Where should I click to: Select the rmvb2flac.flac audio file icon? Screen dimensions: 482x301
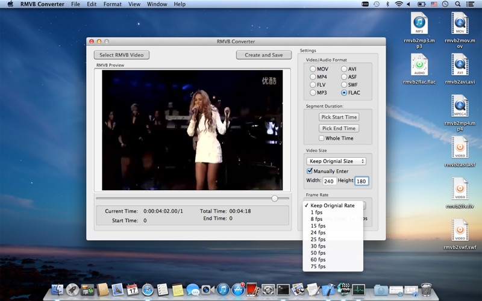click(419, 64)
